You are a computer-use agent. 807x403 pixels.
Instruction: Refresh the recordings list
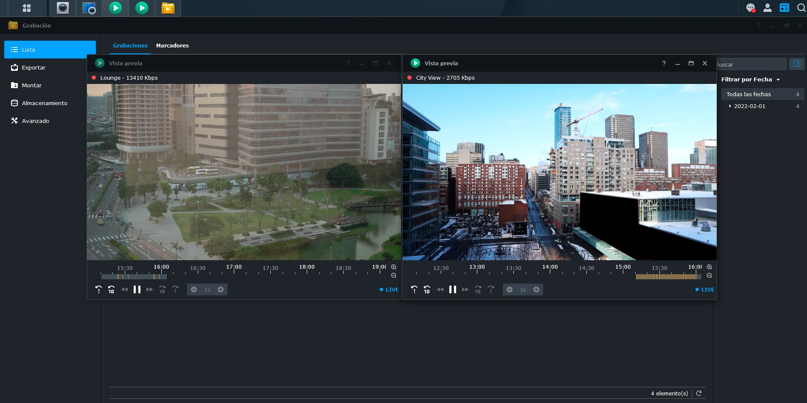click(699, 393)
